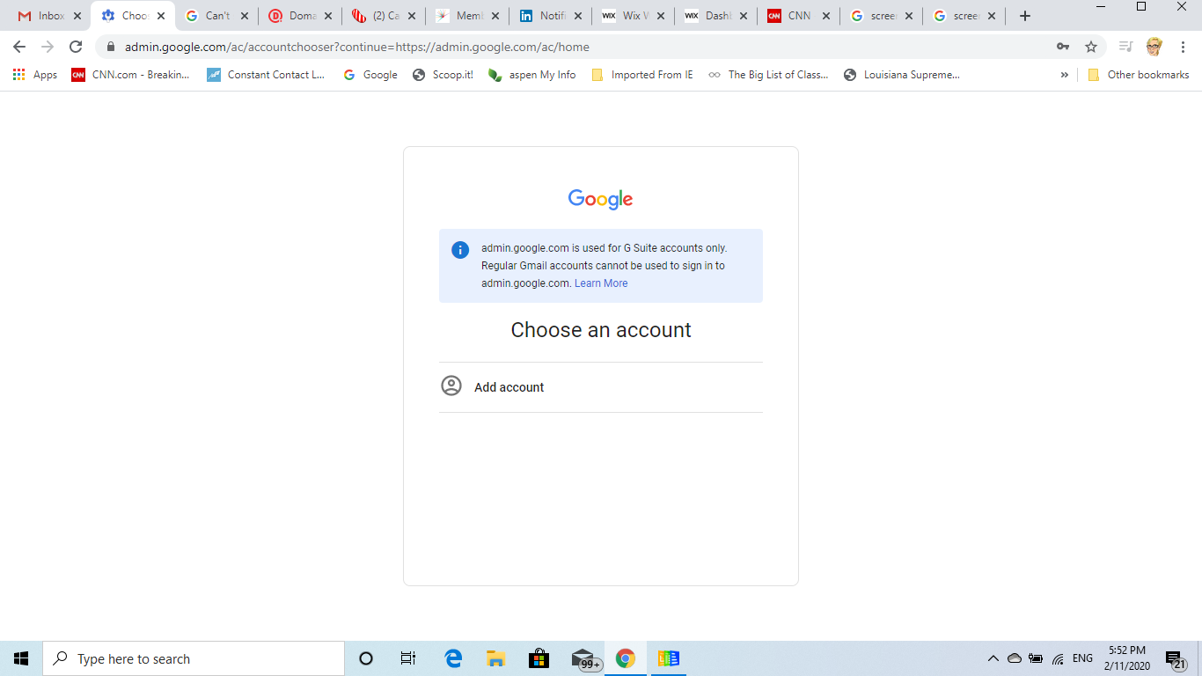Bookmark this page with the star icon
This screenshot has width=1202, height=676.
pos(1091,47)
